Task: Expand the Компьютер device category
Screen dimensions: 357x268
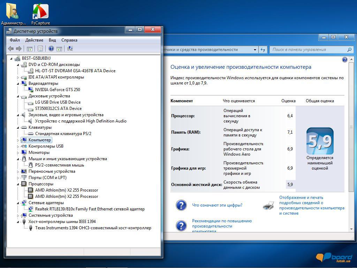Action: (18, 140)
